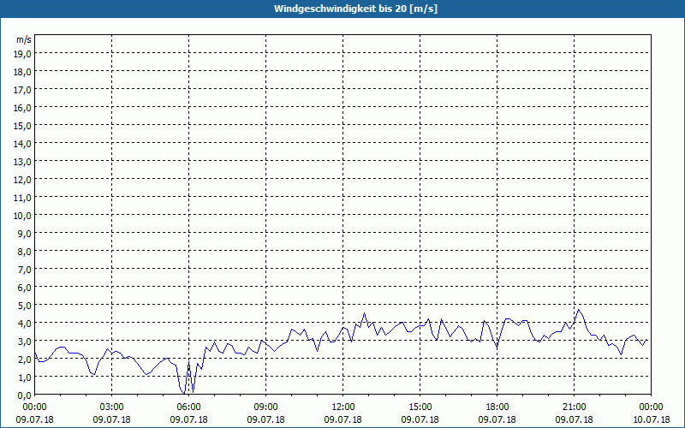Click the 0,0 y-axis label

click(x=26, y=395)
